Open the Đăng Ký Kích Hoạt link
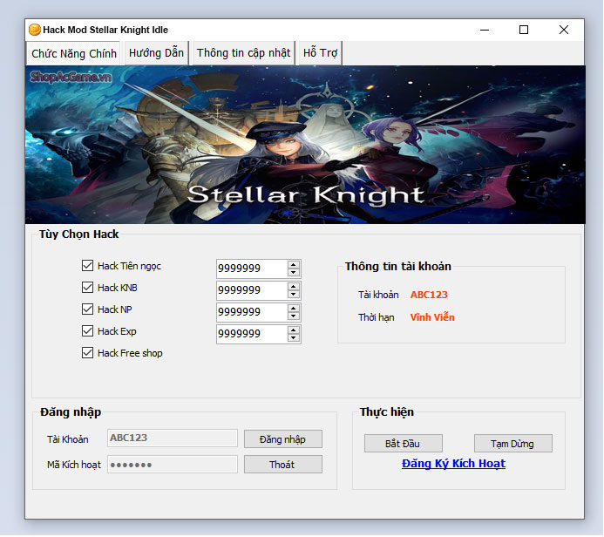This screenshot has width=604, height=537. pos(453,464)
